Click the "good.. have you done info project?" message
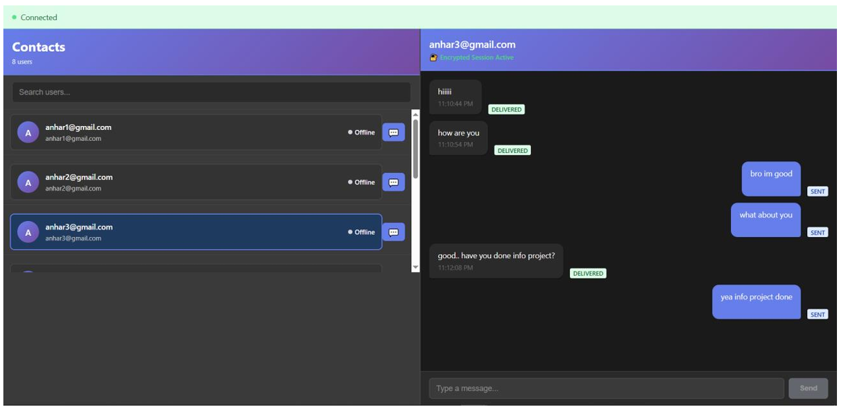 pos(496,261)
